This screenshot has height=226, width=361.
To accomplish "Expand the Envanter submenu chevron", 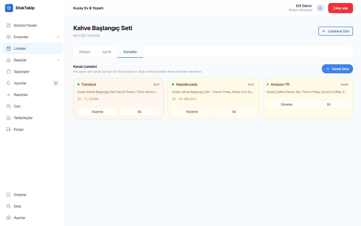I will coord(58,37).
